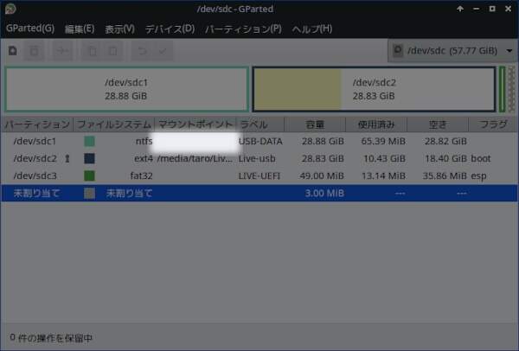Select the thin green /dev/sdc3 strip in disk map
This screenshot has height=351, width=519.
(x=502, y=89)
